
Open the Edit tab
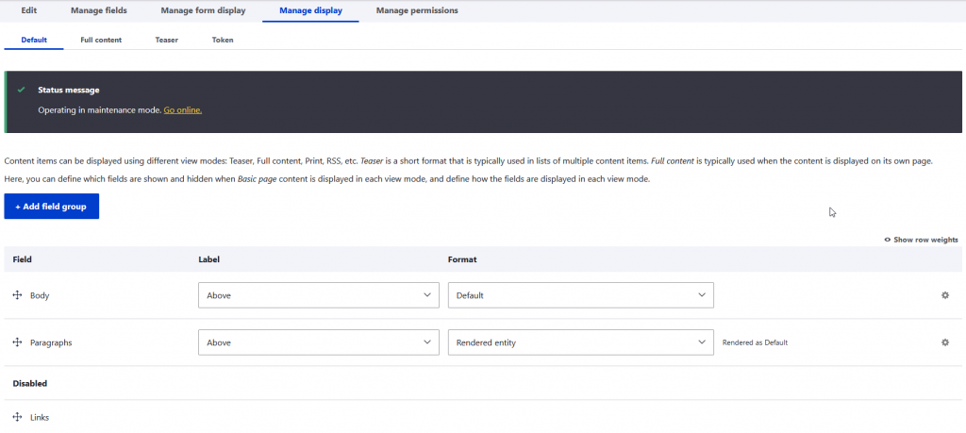[29, 10]
